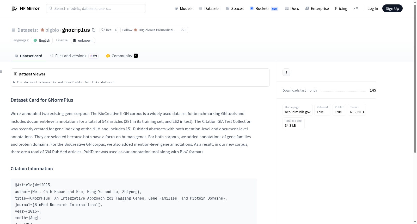
Task: Click the Homepage ncbi.nlm.nih.gov tag
Action: (x=298, y=110)
